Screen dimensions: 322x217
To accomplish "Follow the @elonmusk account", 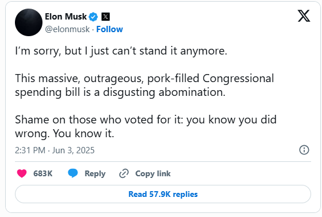I will pos(110,29).
